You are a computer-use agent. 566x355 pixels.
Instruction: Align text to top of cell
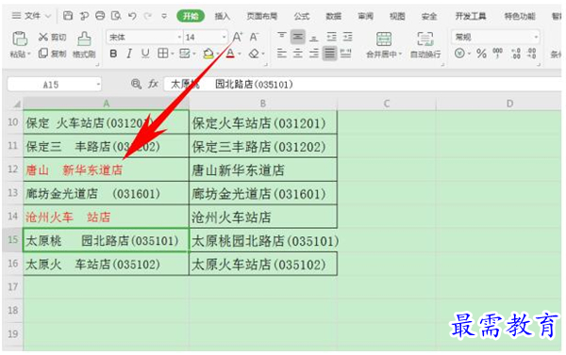coord(281,37)
